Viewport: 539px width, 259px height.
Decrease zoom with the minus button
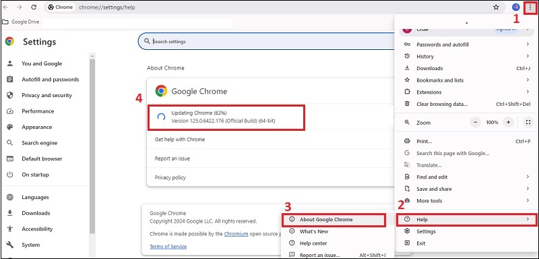(476, 122)
